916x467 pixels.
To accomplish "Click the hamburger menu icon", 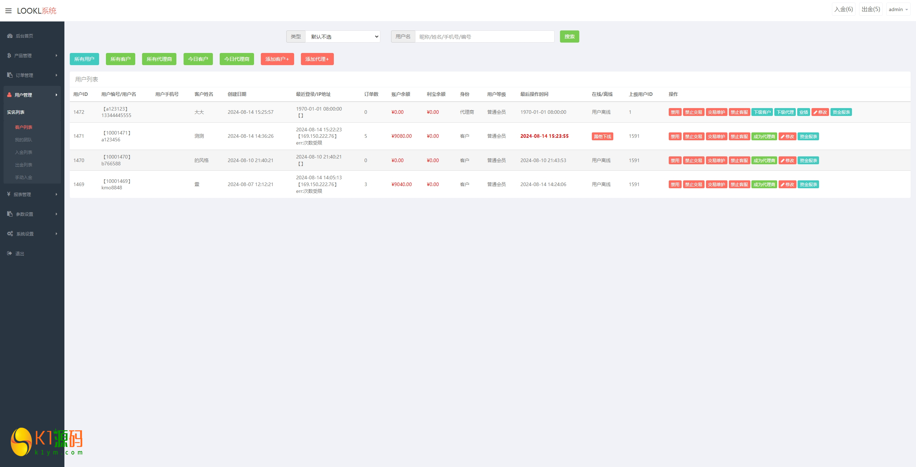I will click(8, 11).
